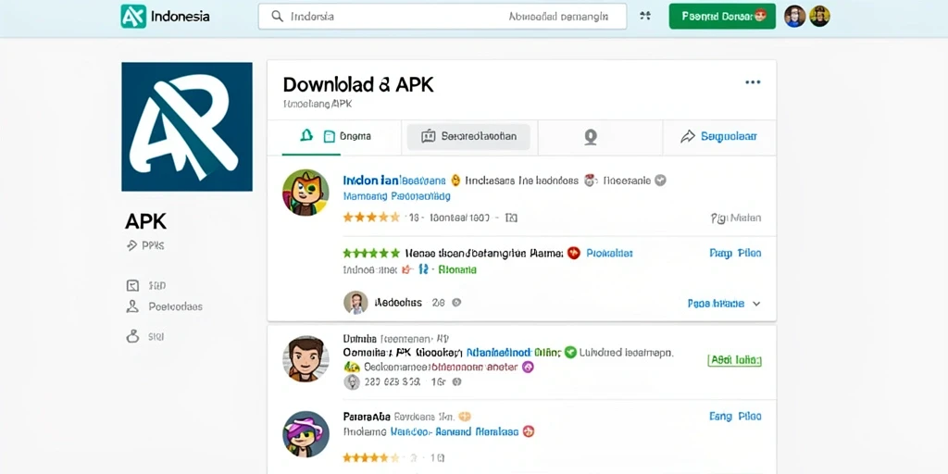Click the large APK logo image
Image resolution: width=948 pixels, height=474 pixels.
(187, 126)
